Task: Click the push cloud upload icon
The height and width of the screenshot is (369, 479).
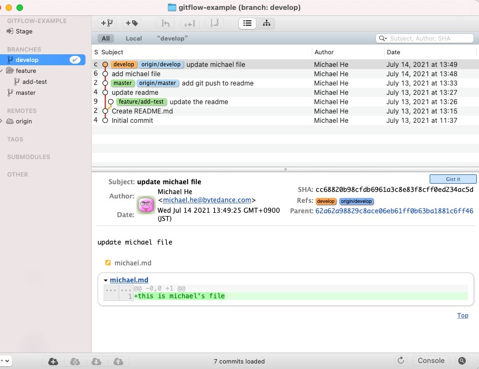Action: click(x=118, y=361)
